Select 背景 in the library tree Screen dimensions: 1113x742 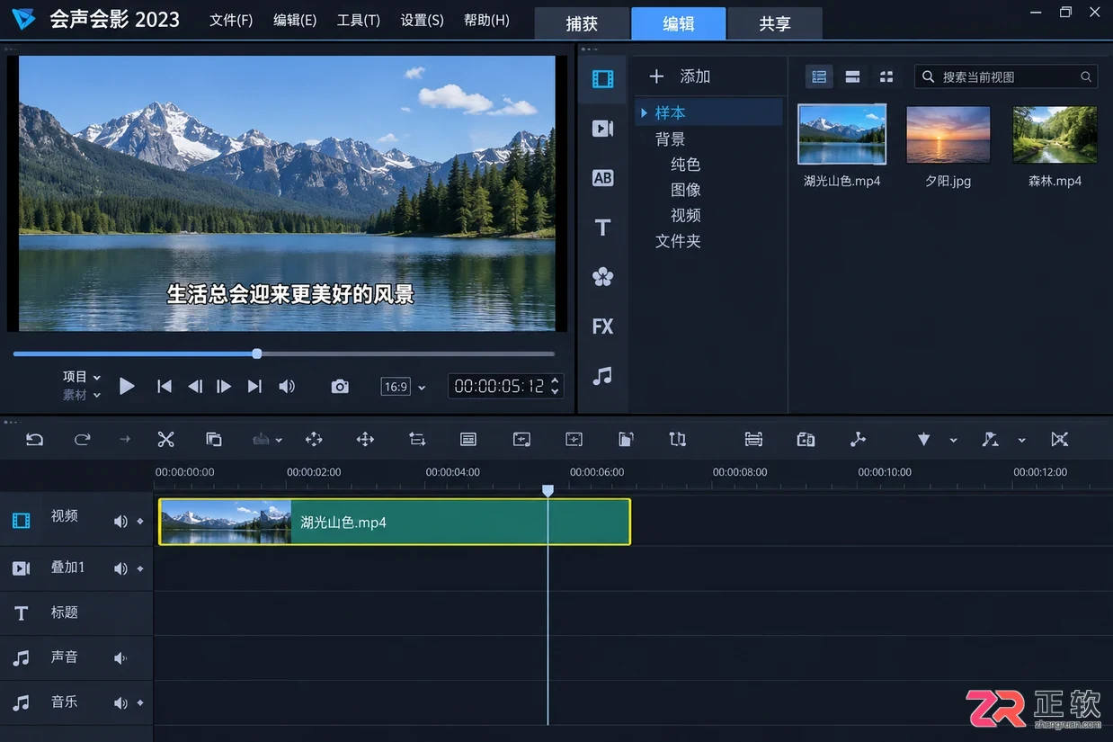tap(670, 139)
